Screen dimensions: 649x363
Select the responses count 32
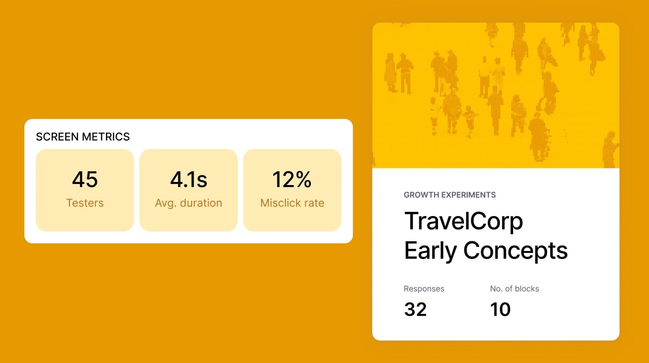[415, 309]
